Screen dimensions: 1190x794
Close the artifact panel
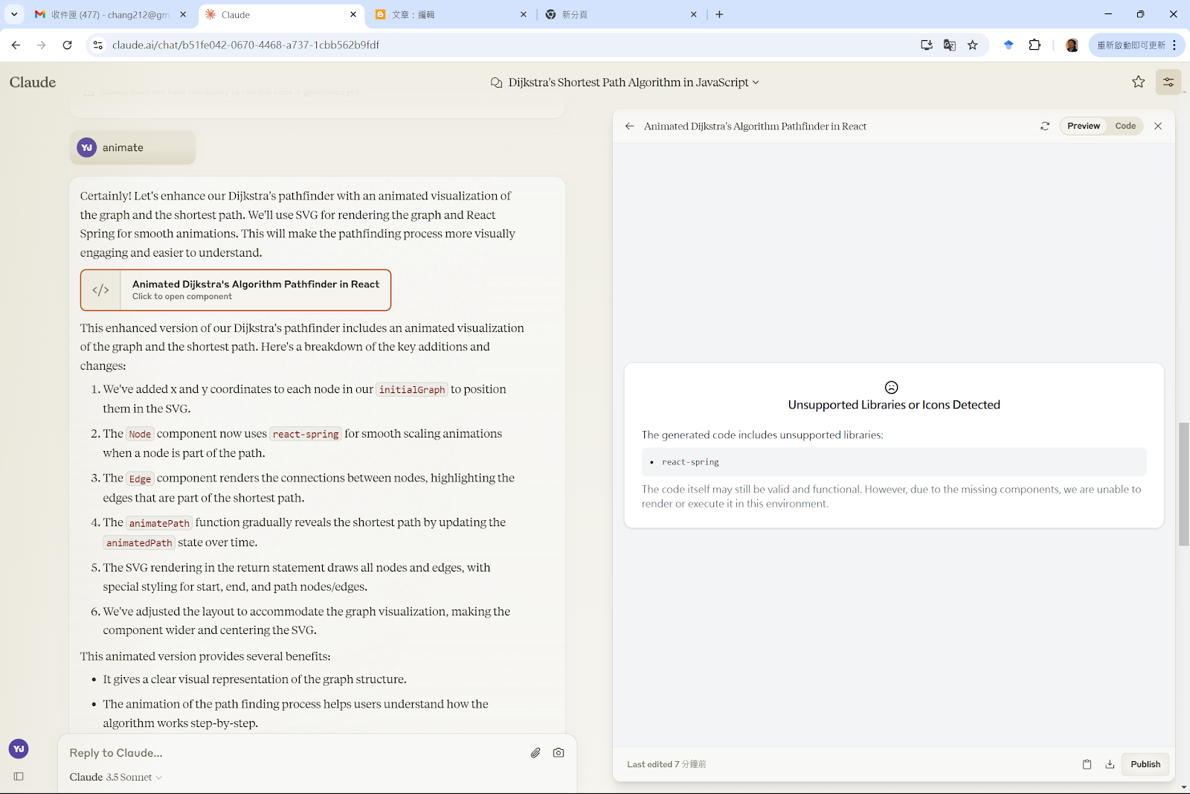1158,127
